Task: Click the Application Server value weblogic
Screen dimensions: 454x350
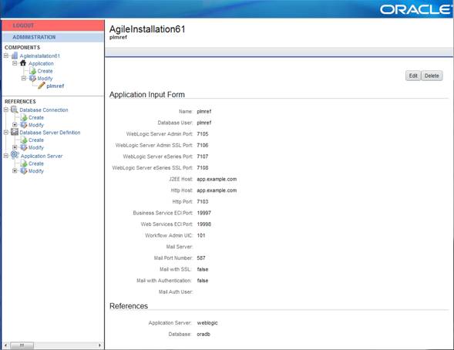Action: tap(207, 323)
